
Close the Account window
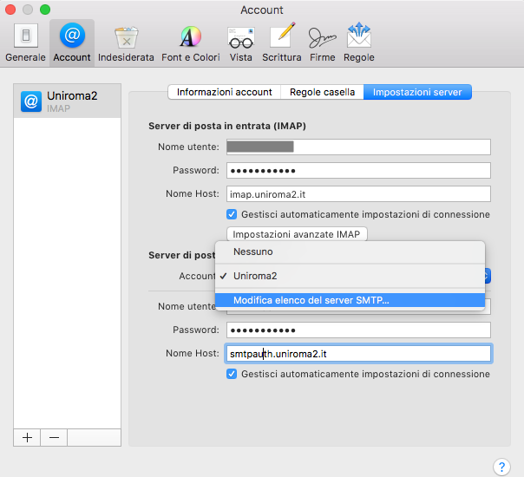pyautogui.click(x=10, y=10)
